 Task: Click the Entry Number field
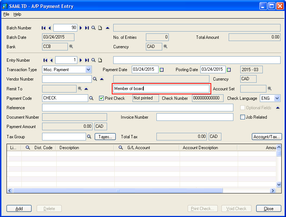[66, 60]
